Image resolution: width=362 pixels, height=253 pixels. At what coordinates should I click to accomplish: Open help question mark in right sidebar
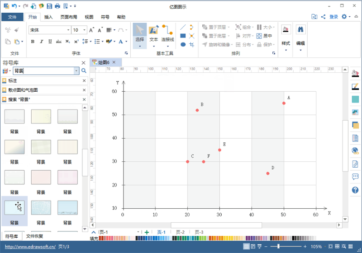pyautogui.click(x=355, y=190)
